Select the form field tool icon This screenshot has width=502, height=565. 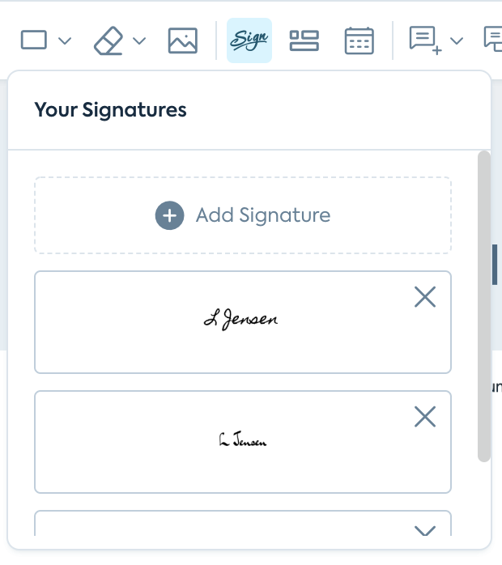tap(304, 40)
